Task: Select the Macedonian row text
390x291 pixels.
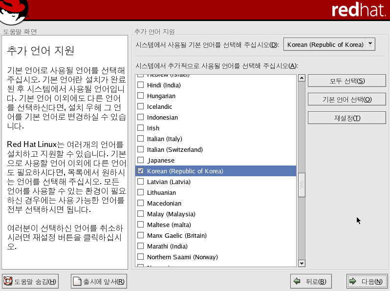Action: 164,203
